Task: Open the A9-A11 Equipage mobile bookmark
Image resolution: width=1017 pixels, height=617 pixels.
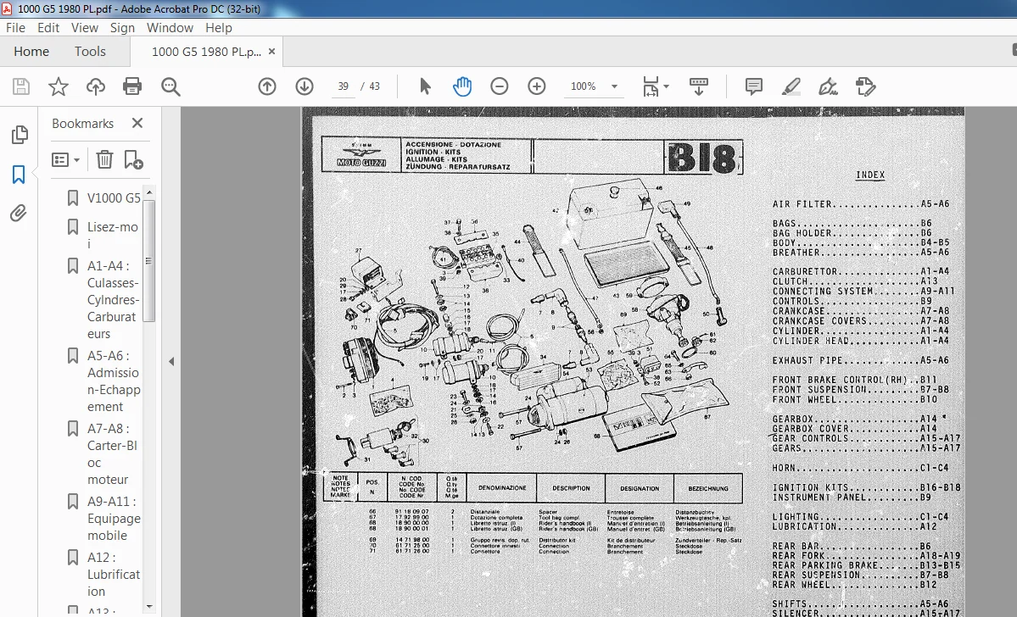Action: click(114, 519)
